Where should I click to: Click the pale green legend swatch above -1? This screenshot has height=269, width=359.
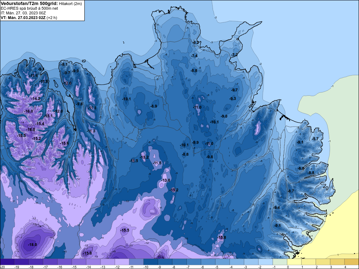point(280,262)
